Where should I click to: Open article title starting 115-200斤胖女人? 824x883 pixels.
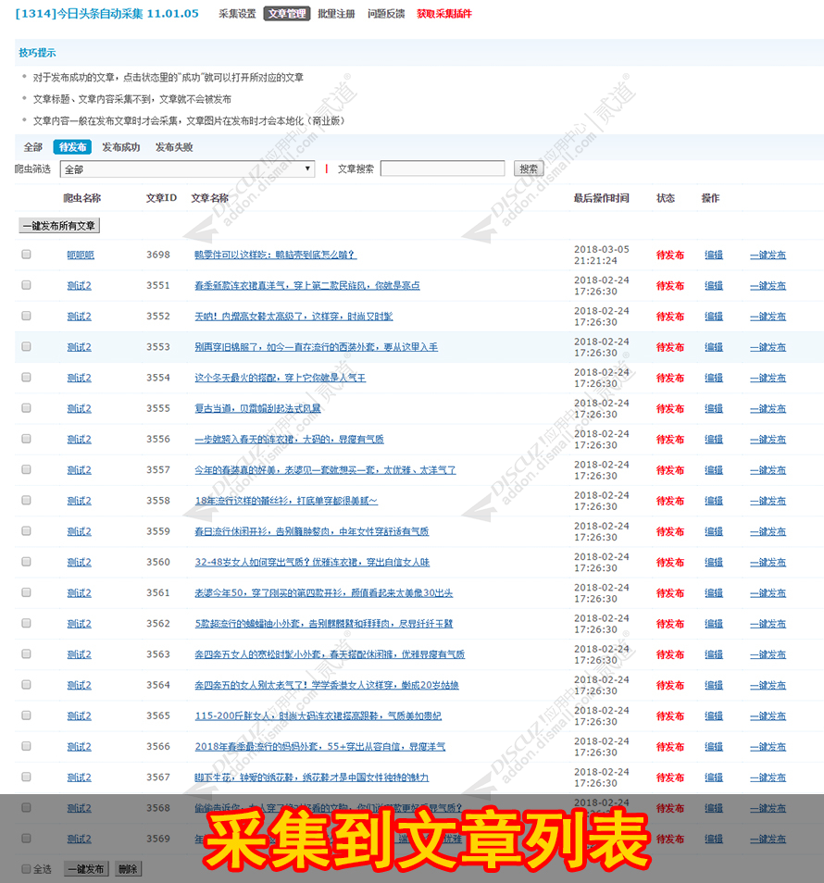coord(318,715)
